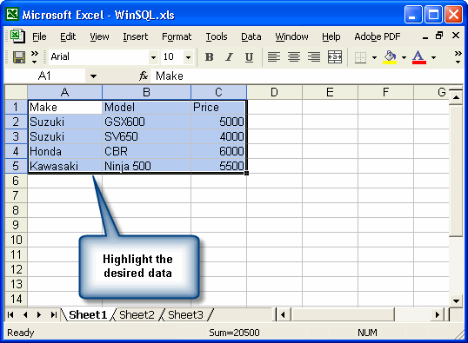Apply yellow Fill Color bucket
The height and width of the screenshot is (343, 468).
click(390, 57)
